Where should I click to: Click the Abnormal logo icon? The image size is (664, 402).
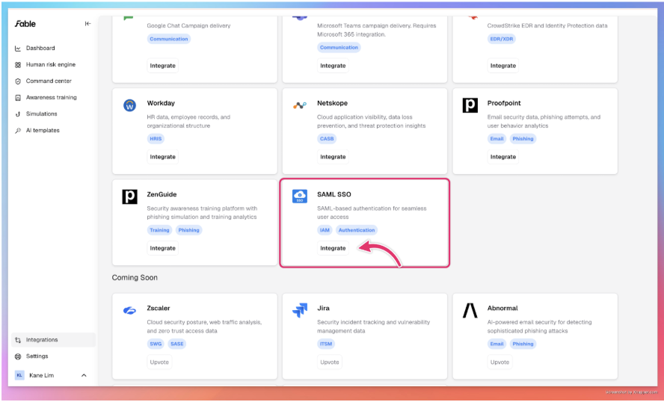tap(470, 310)
